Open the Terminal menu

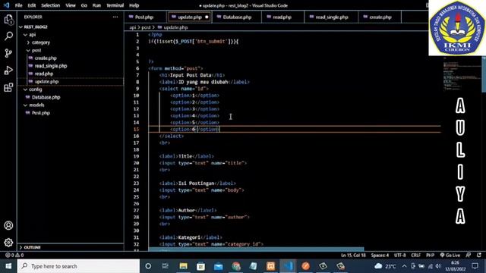click(115, 5)
